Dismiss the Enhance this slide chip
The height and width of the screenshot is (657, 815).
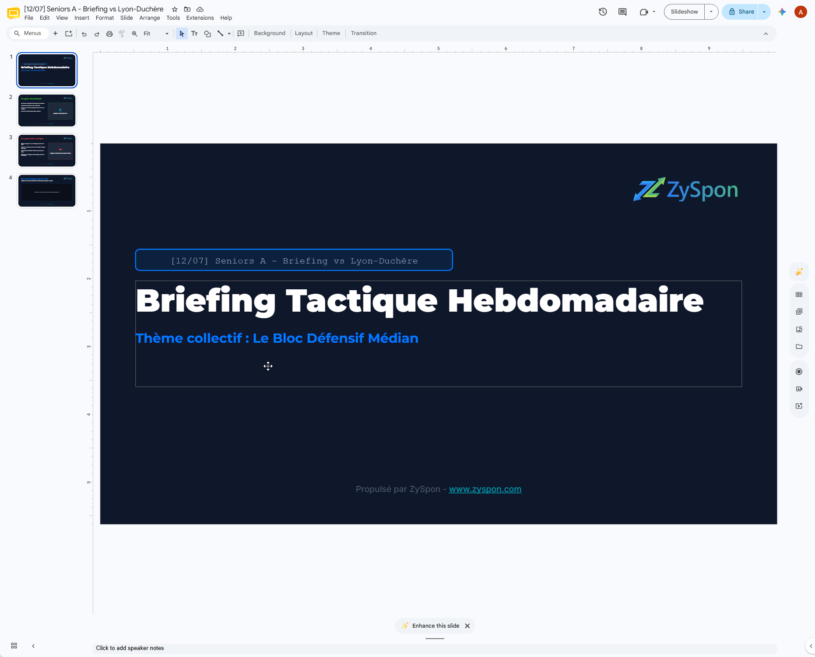click(467, 626)
